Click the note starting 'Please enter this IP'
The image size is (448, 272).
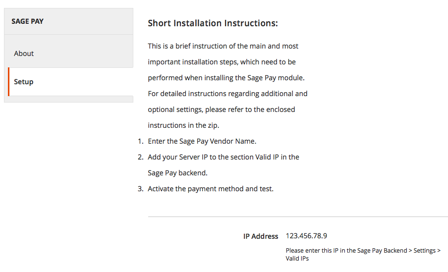click(x=363, y=254)
